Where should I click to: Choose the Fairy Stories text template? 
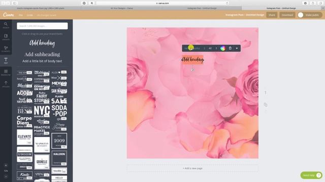pos(42,98)
